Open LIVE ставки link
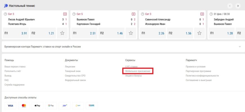Screen dimensions: 245x112 tap(132, 67)
